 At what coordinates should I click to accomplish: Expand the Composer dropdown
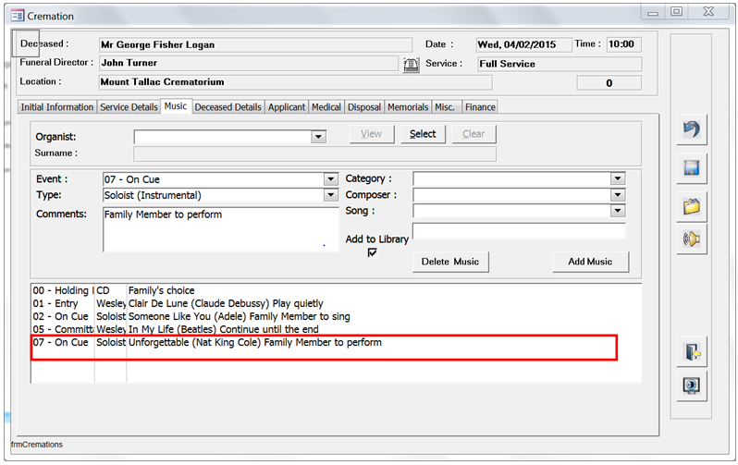pos(618,195)
